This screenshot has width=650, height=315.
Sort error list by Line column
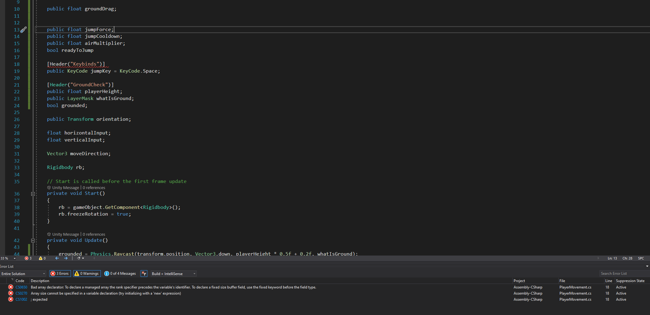[609, 281]
